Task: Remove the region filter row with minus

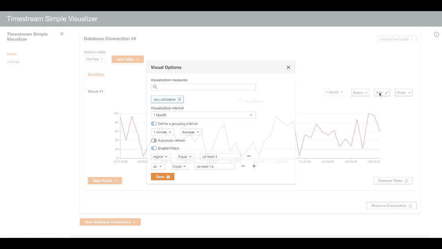Action: [249, 156]
